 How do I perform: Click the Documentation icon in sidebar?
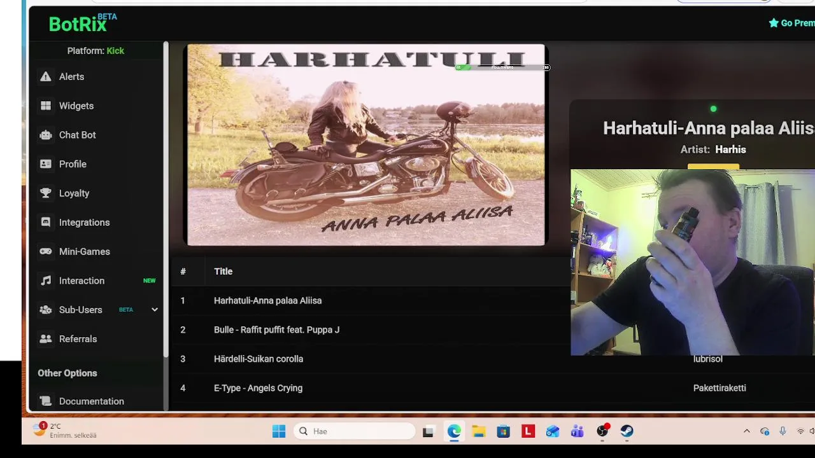pos(45,401)
